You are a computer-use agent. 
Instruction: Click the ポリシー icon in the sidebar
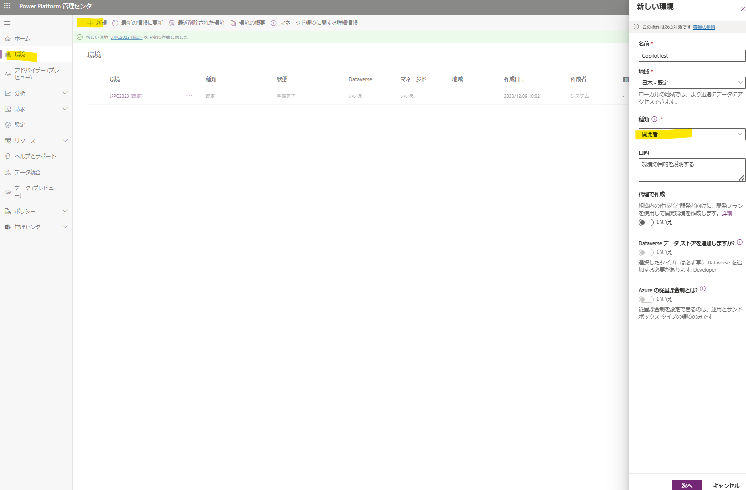click(x=8, y=211)
